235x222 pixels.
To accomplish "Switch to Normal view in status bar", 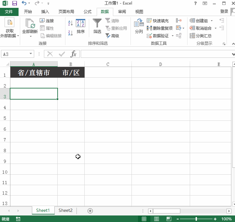I will pos(144,219).
